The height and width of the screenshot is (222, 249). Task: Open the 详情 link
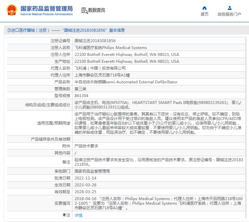(x=78, y=215)
